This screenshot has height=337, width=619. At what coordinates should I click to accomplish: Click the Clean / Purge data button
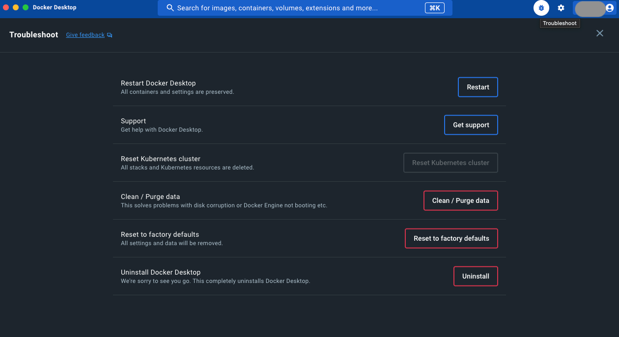coord(461,200)
